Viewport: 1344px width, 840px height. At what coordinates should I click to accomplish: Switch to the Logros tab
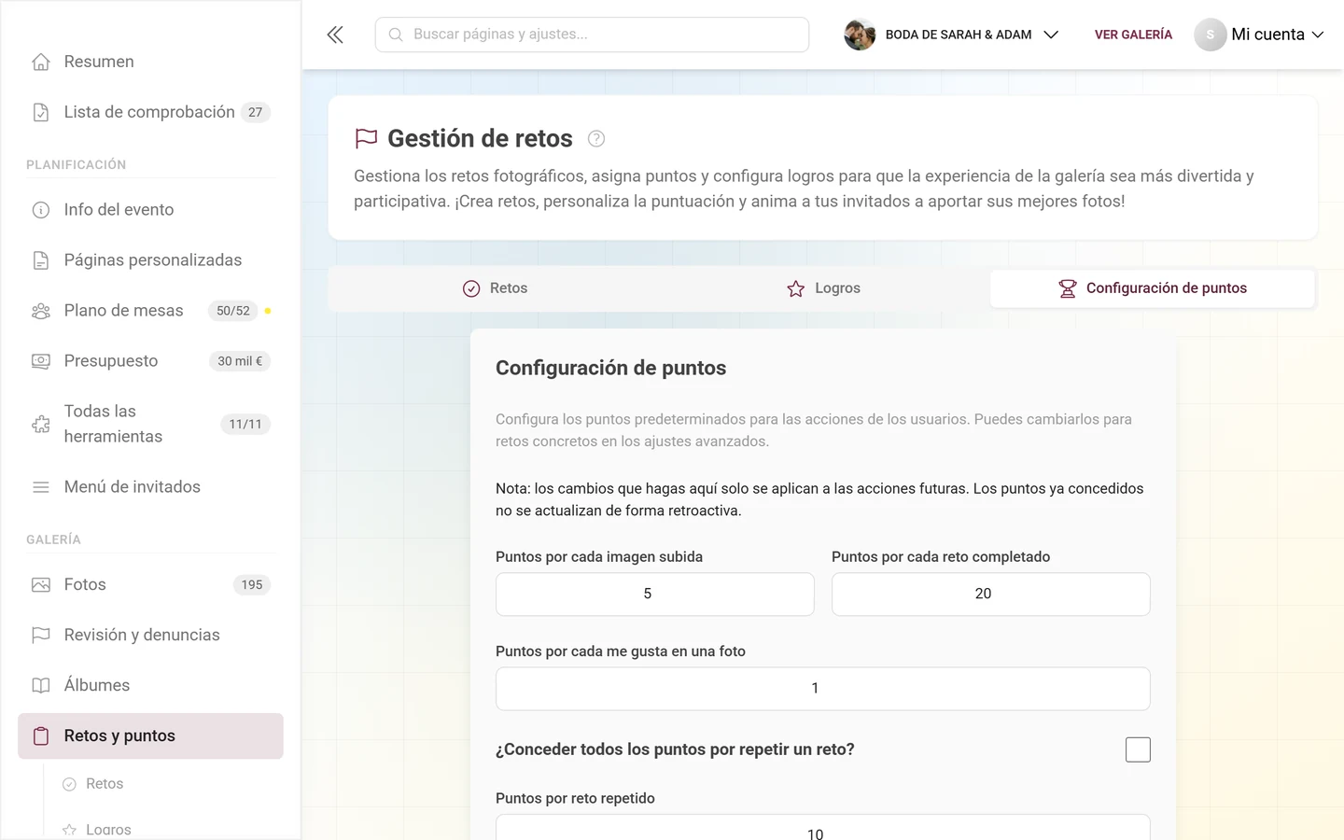pos(823,288)
